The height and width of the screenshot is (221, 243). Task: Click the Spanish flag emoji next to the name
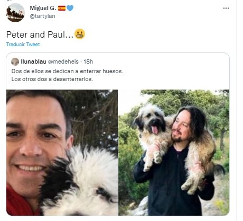[x=62, y=8]
